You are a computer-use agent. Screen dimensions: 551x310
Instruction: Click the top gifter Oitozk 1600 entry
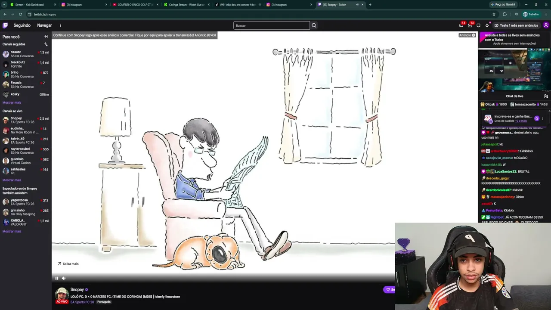(494, 105)
